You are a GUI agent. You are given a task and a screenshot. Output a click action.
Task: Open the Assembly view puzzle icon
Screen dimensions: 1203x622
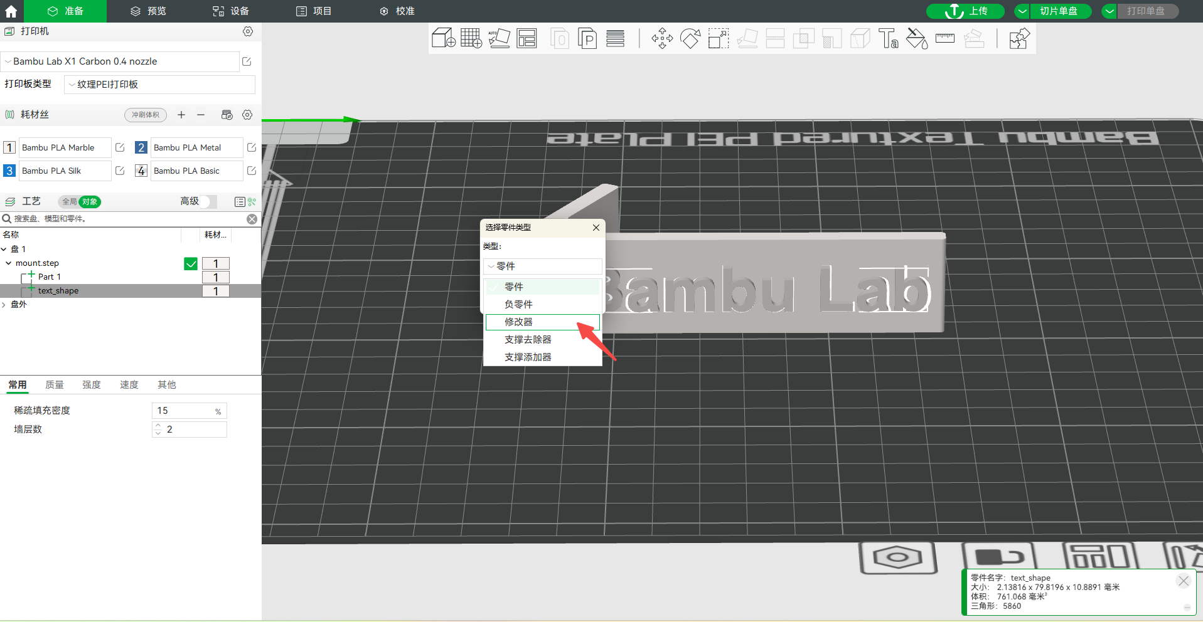pos(1019,39)
